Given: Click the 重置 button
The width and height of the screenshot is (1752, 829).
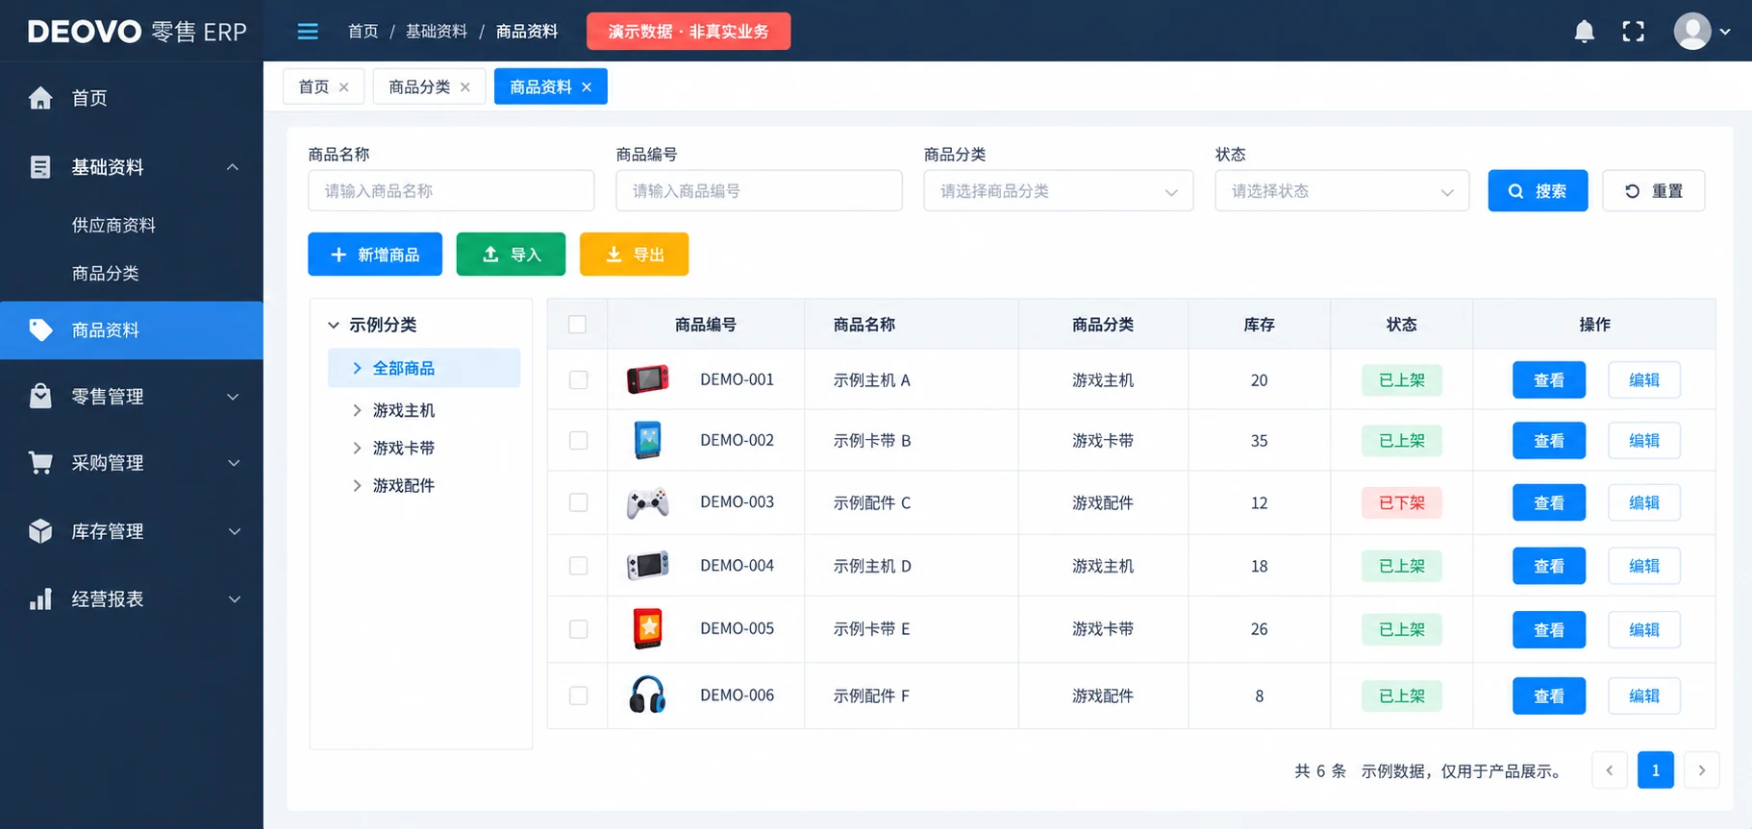Looking at the screenshot, I should point(1653,191).
